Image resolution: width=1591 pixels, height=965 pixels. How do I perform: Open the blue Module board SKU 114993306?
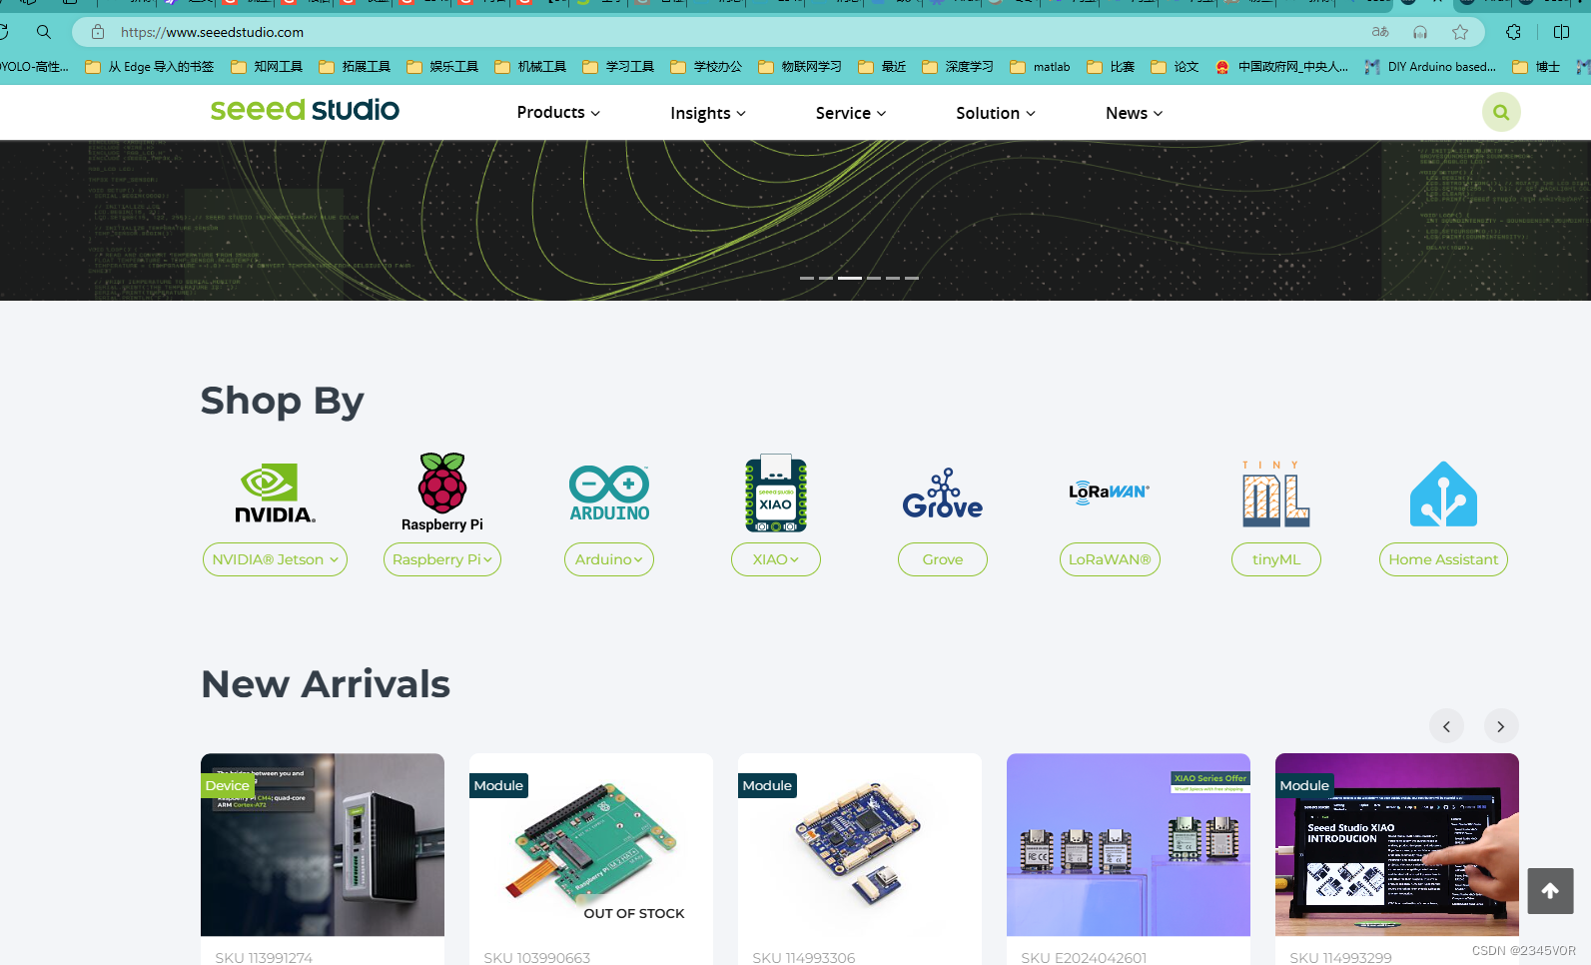[x=860, y=845]
